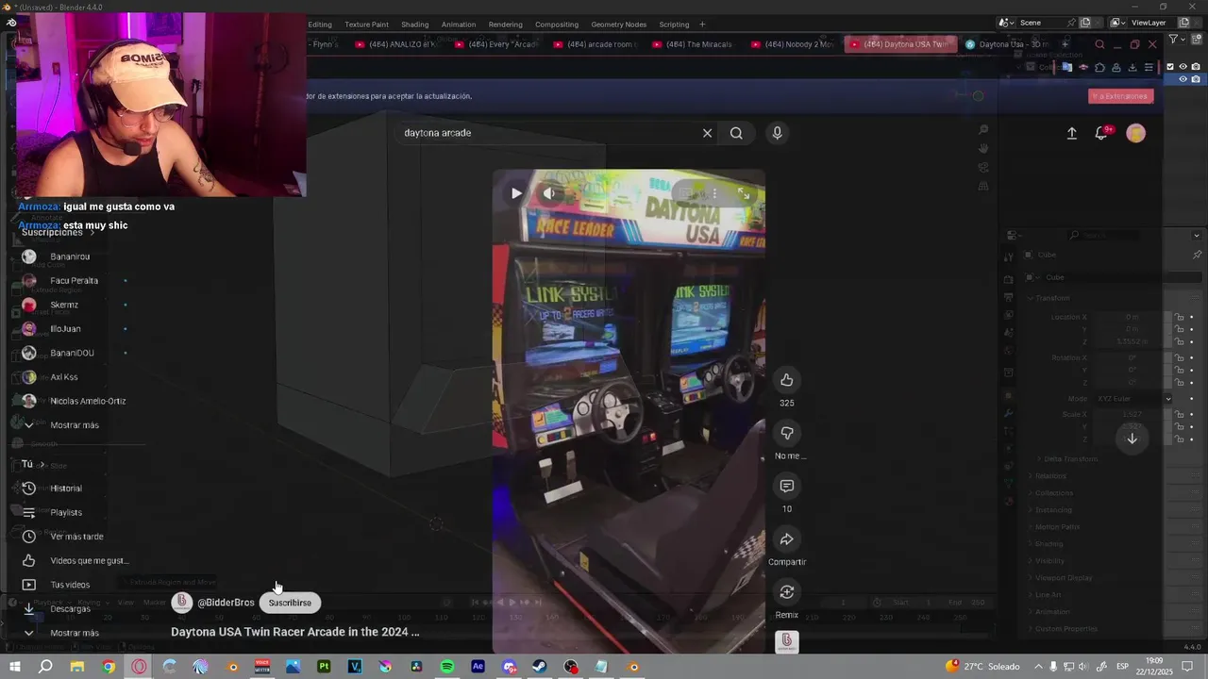Toggle render camera on the first outliner row
The width and height of the screenshot is (1208, 679).
[1195, 67]
